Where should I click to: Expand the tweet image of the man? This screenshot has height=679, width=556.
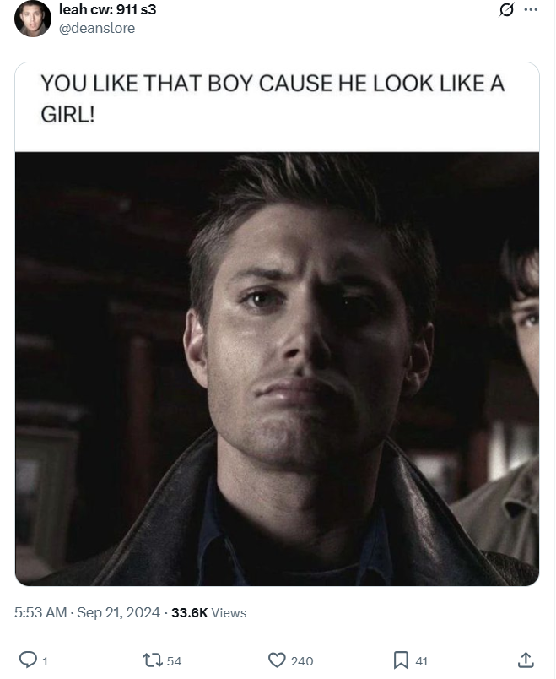[277, 369]
